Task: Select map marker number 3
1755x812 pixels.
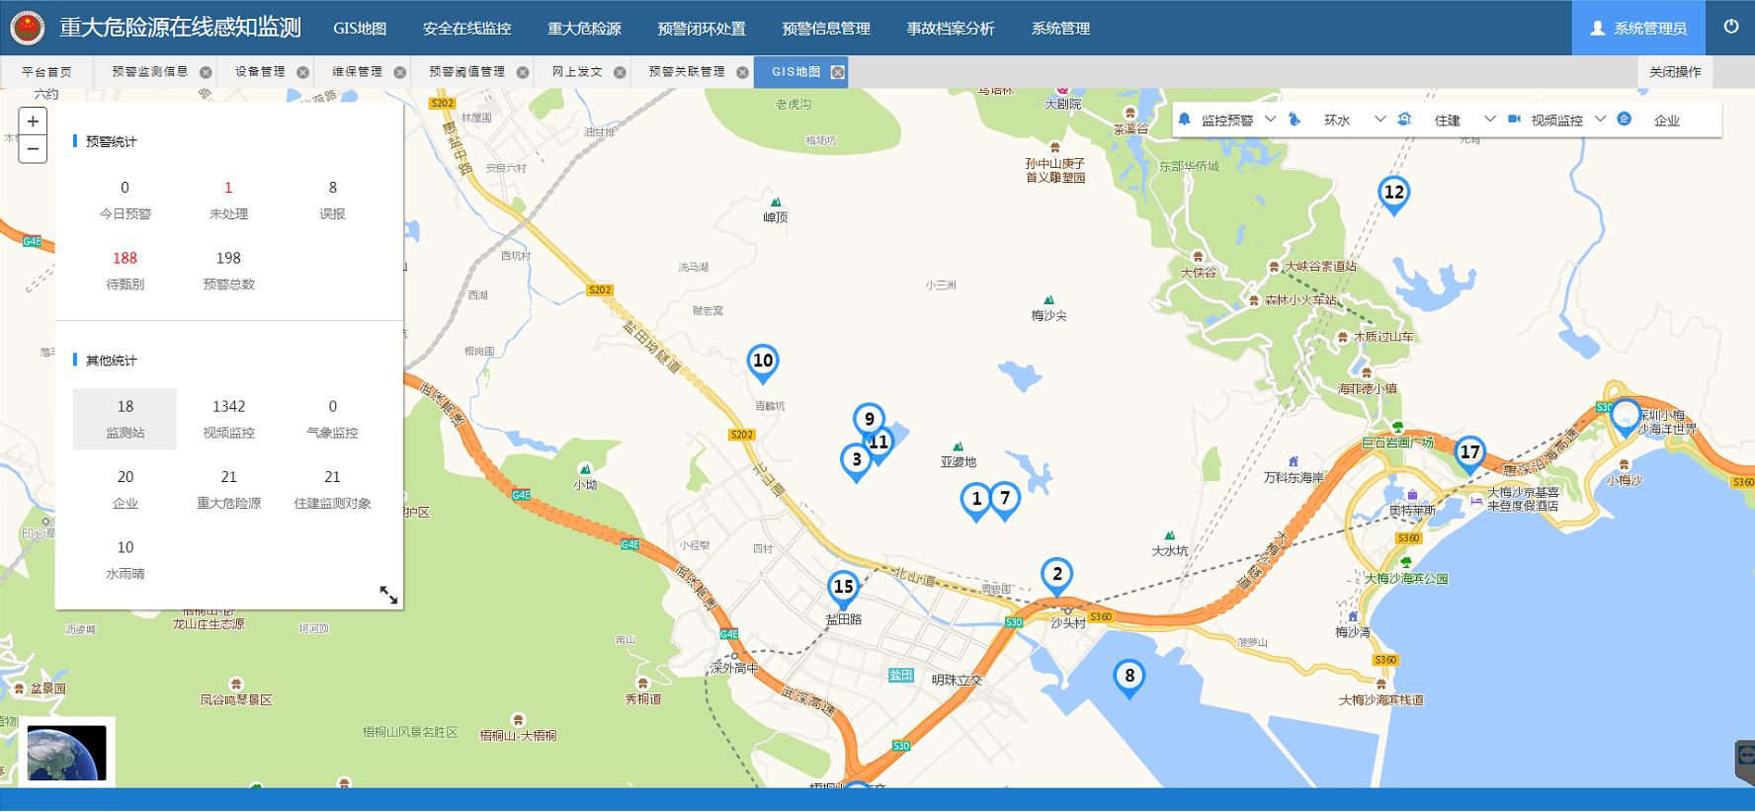Action: point(856,463)
